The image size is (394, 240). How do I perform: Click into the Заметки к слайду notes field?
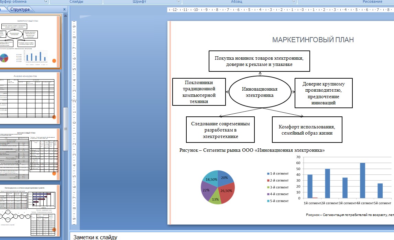232,237
